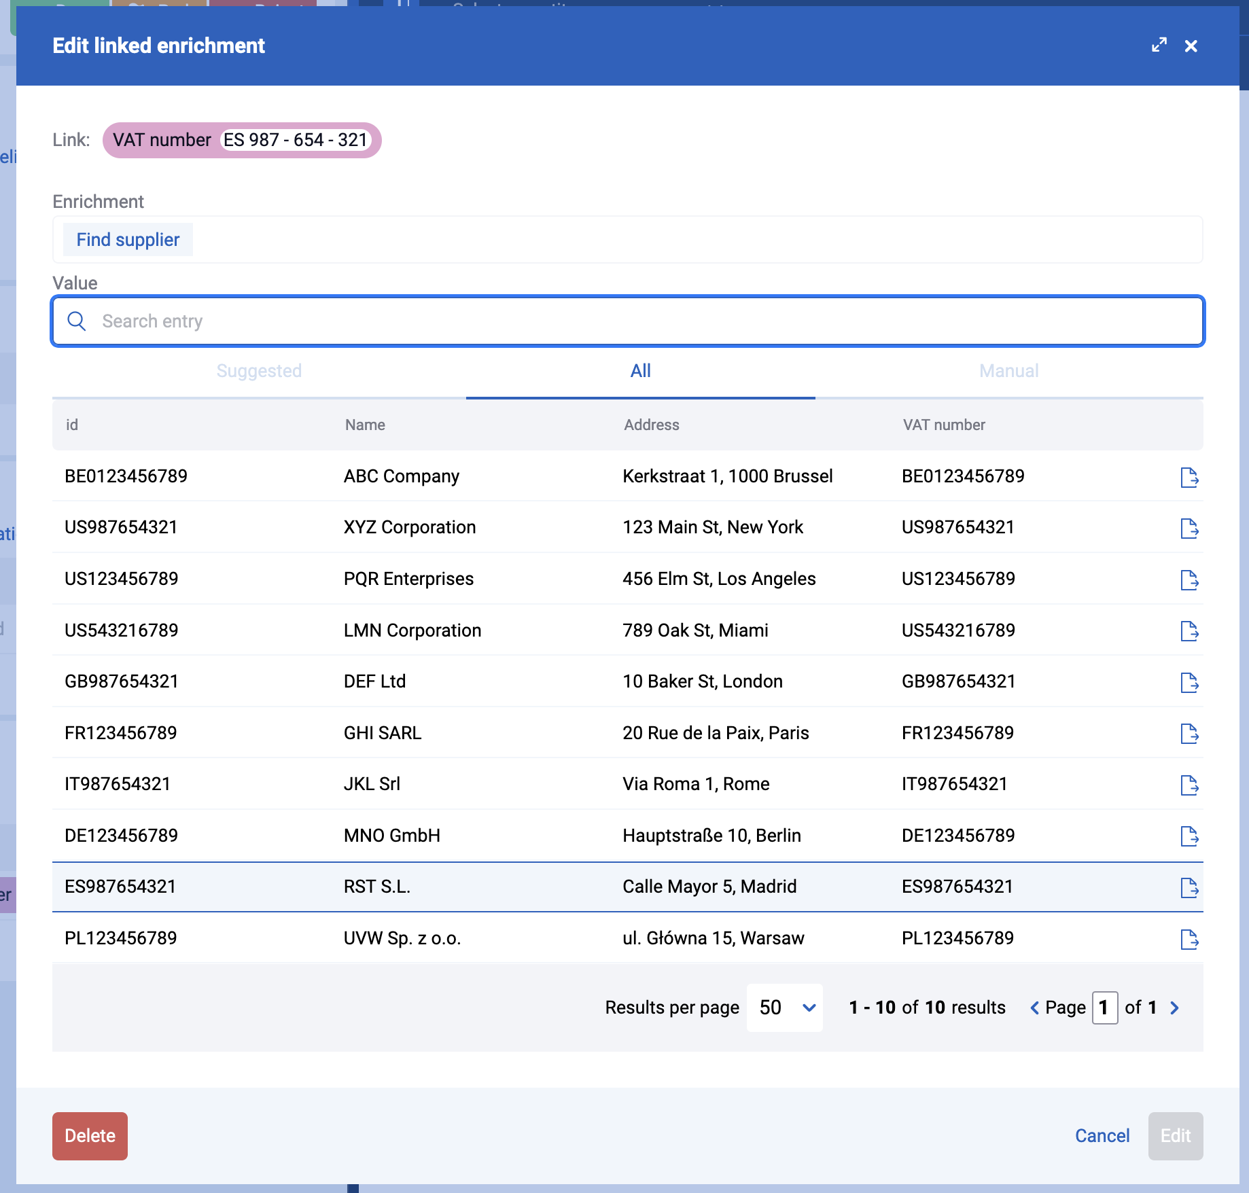Click the document icon for ABC Company row
Viewport: 1249px width, 1193px height.
[x=1189, y=477]
